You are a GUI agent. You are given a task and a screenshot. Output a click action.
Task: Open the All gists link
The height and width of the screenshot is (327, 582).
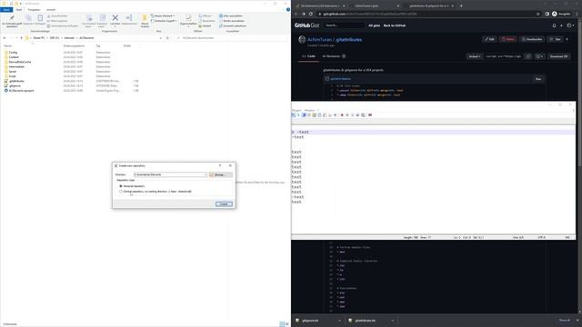click(x=374, y=25)
